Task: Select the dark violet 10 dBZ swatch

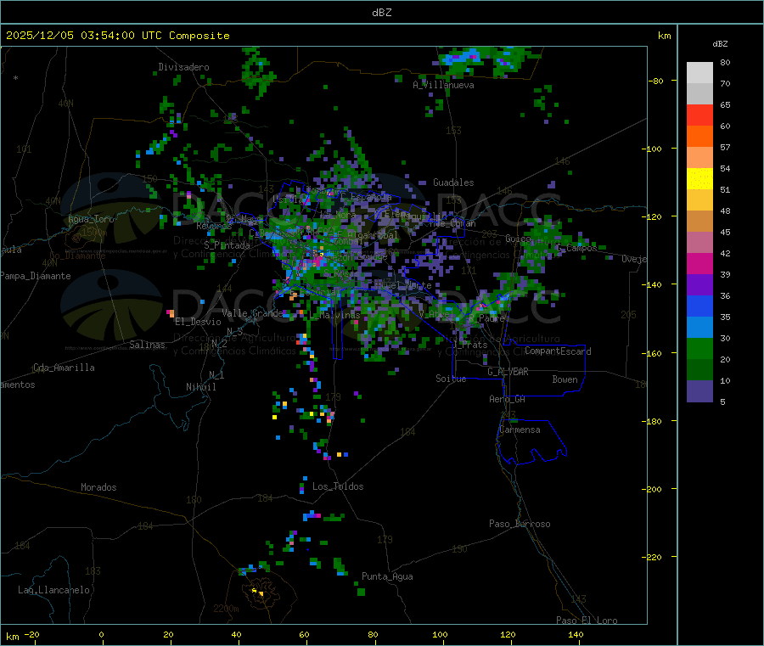Action: point(699,391)
